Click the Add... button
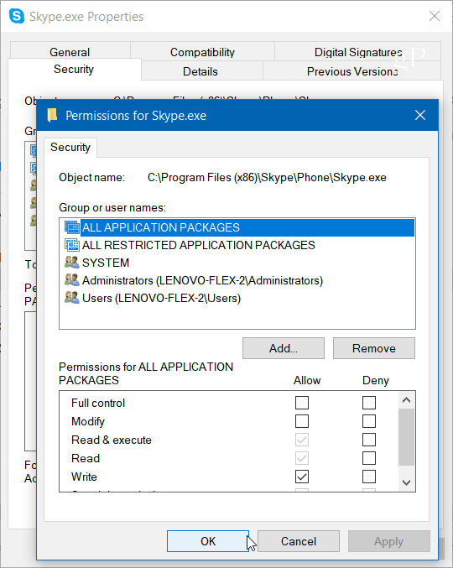 coord(284,348)
